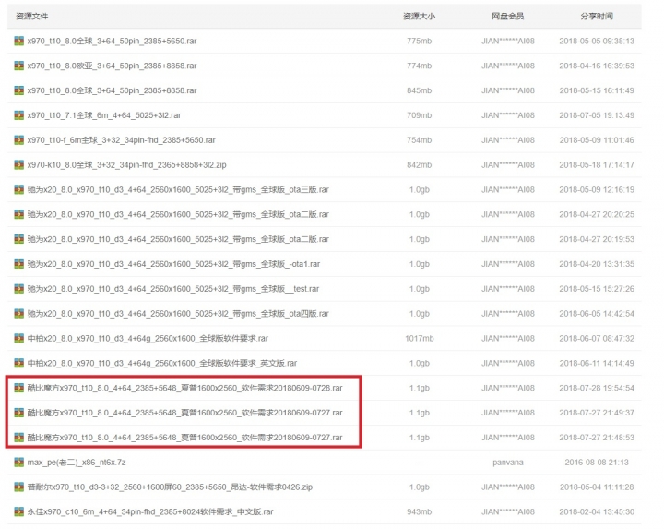Click share time 2018-06-11 14:14:49
664x529 pixels.
[597, 363]
